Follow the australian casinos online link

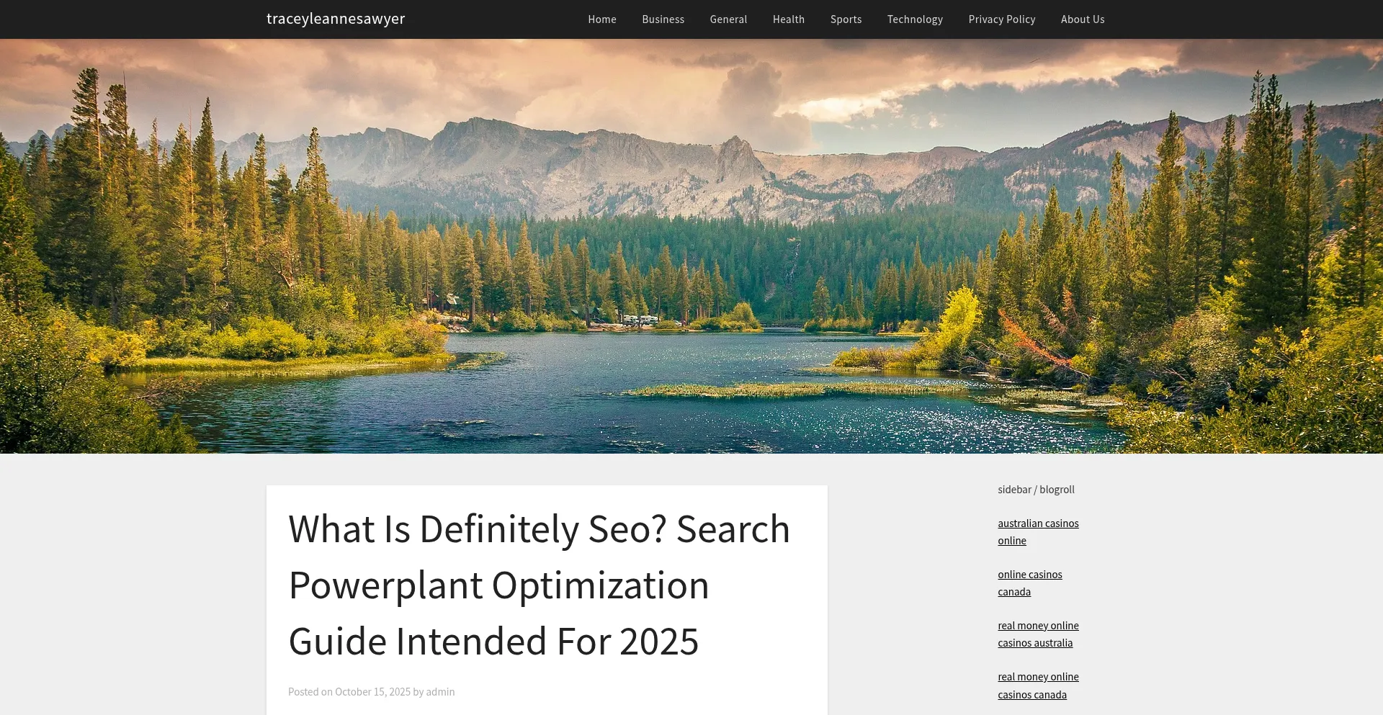[1038, 532]
